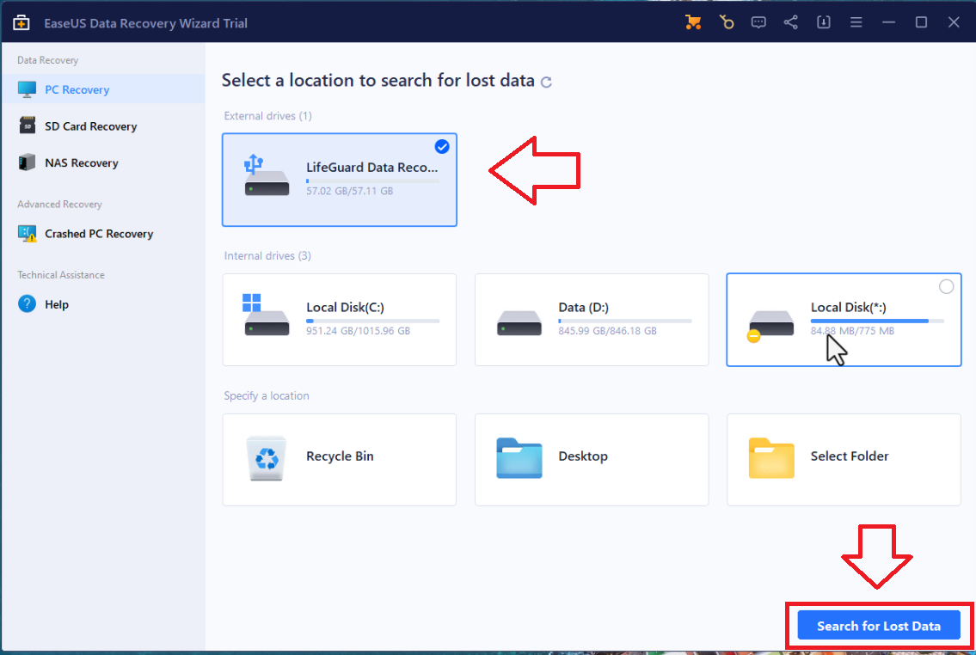Click the share icon in title bar
The width and height of the screenshot is (976, 655).
tap(791, 22)
